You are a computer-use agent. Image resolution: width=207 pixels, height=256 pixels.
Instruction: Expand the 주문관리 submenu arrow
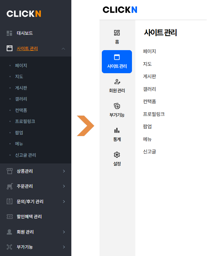(x=64, y=186)
